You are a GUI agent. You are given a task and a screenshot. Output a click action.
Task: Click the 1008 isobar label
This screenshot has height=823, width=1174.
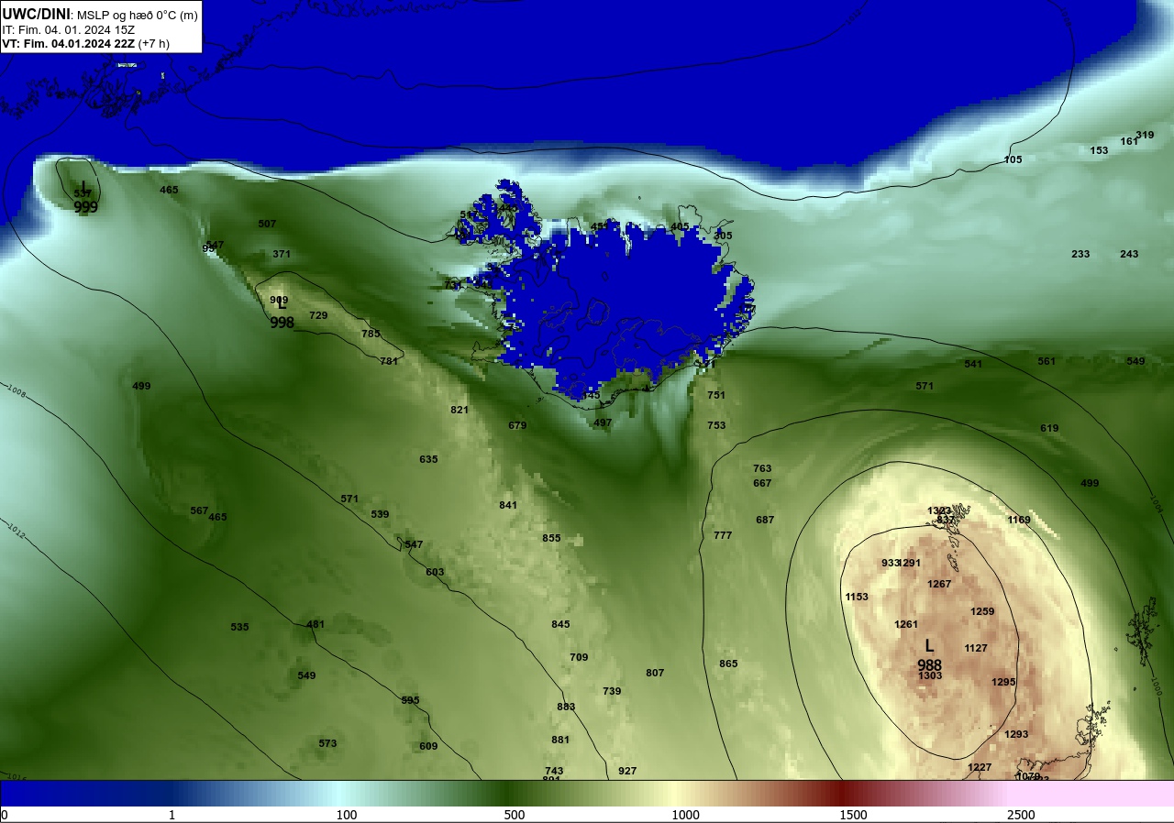tap(16, 391)
